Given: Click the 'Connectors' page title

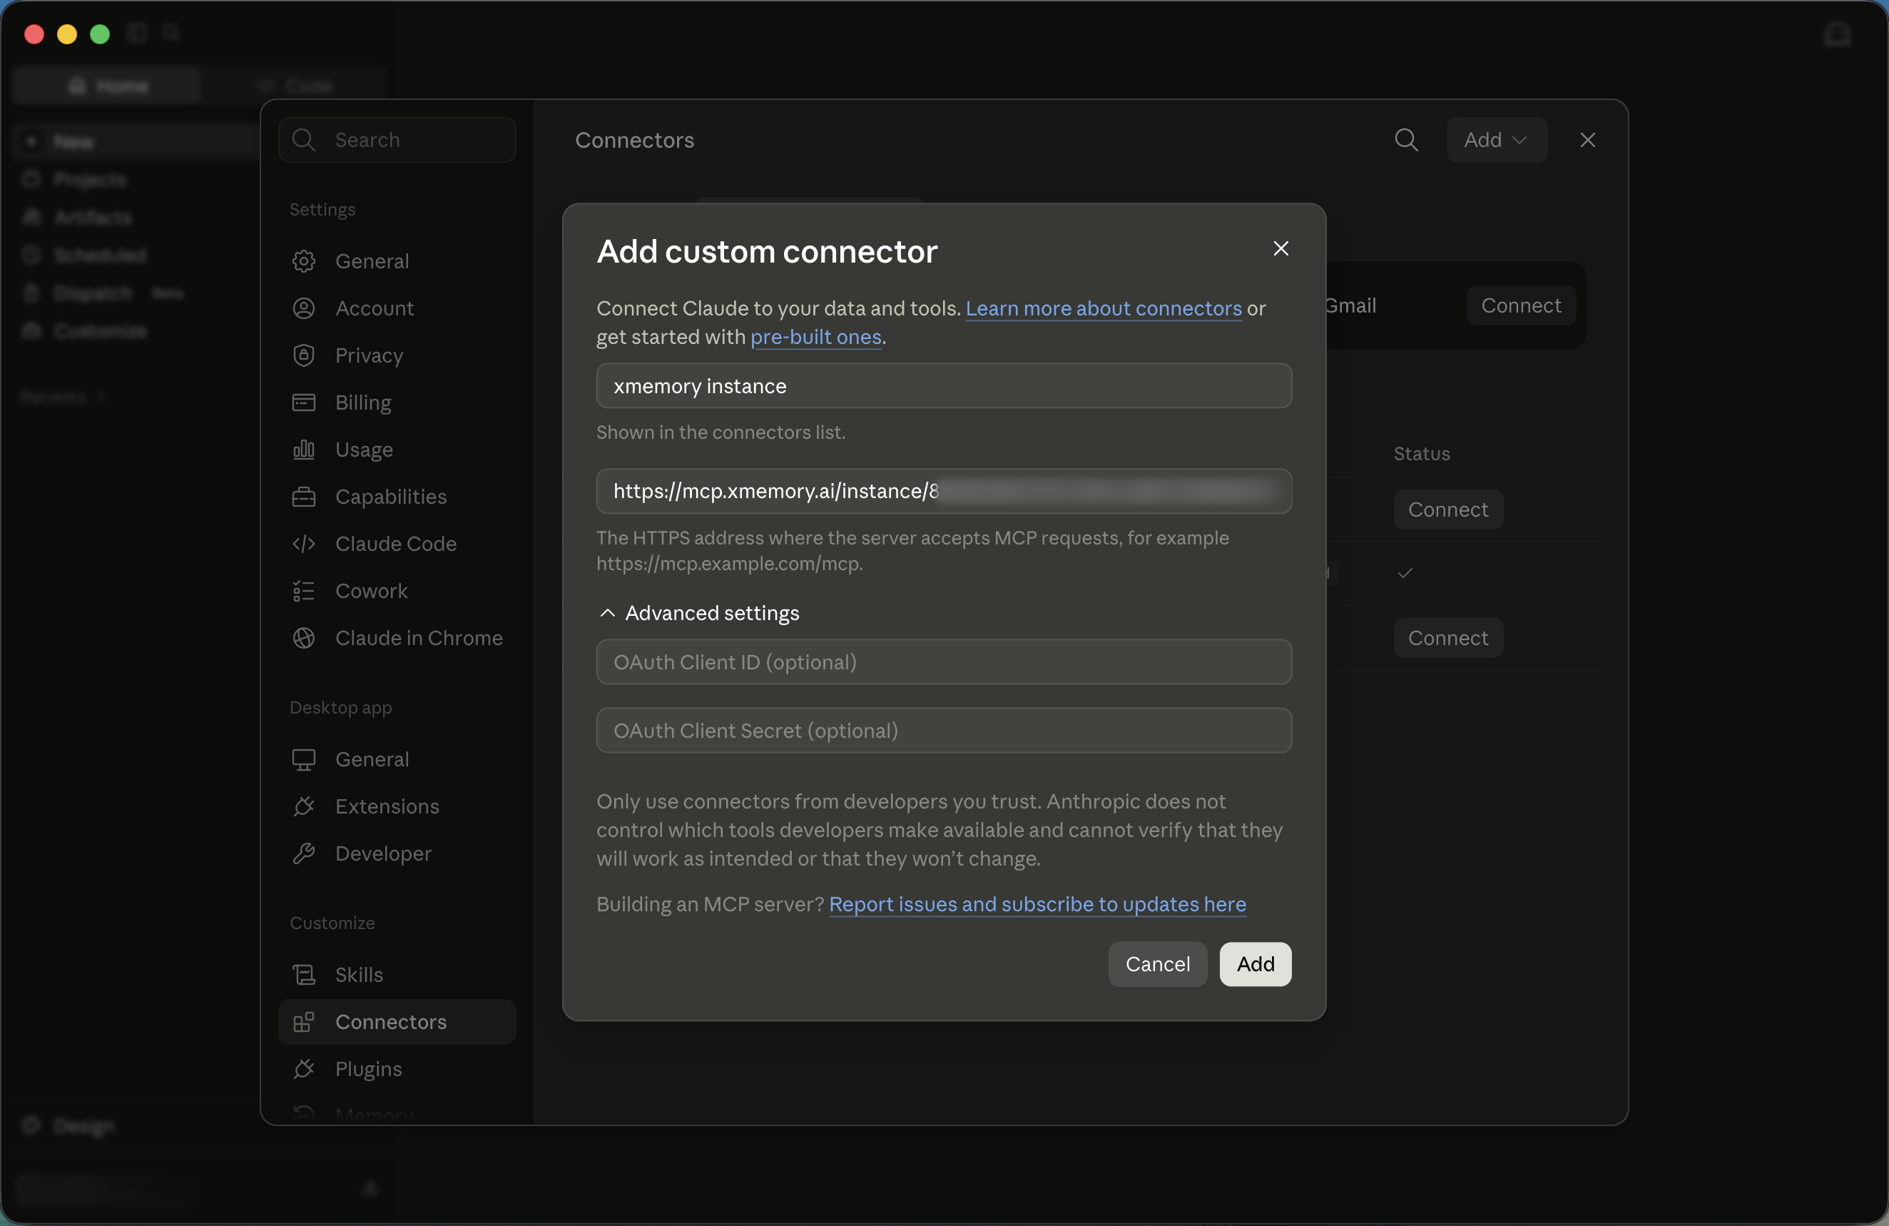Looking at the screenshot, I should [634, 140].
